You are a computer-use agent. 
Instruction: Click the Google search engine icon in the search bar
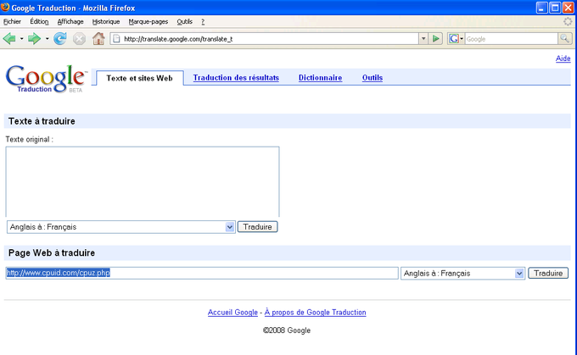click(x=454, y=39)
